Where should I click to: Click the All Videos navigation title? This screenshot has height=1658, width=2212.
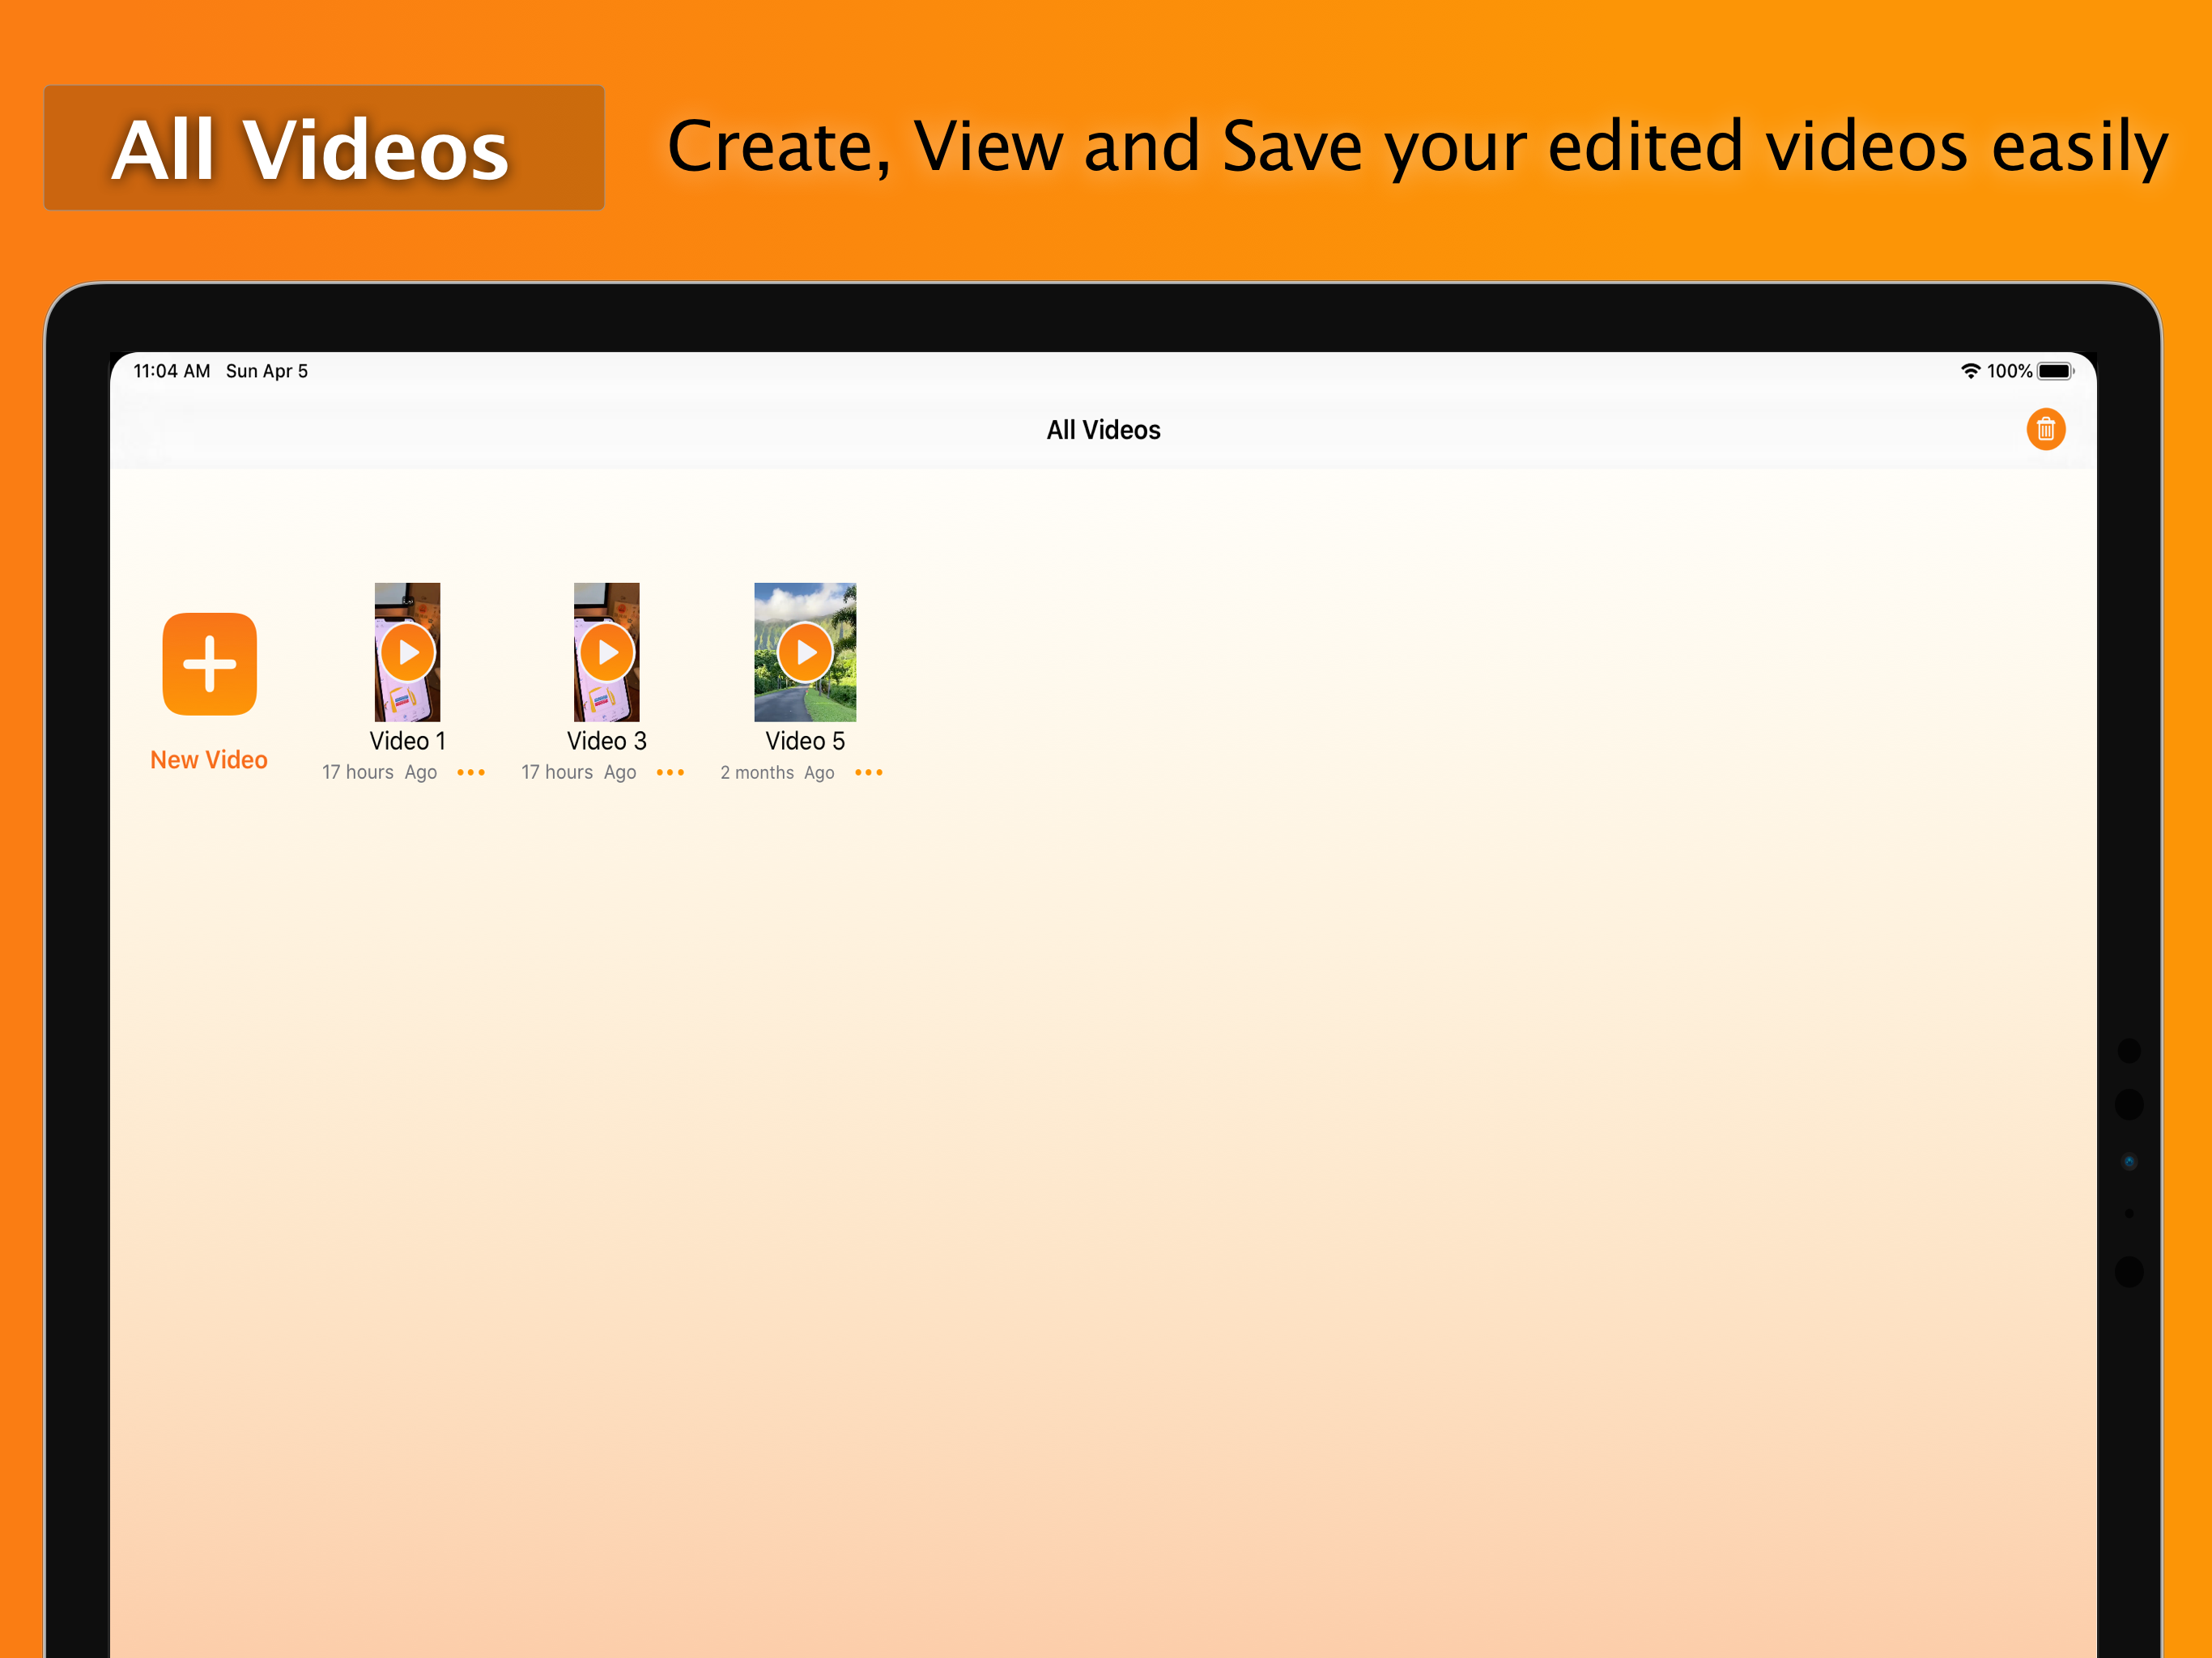1103,430
